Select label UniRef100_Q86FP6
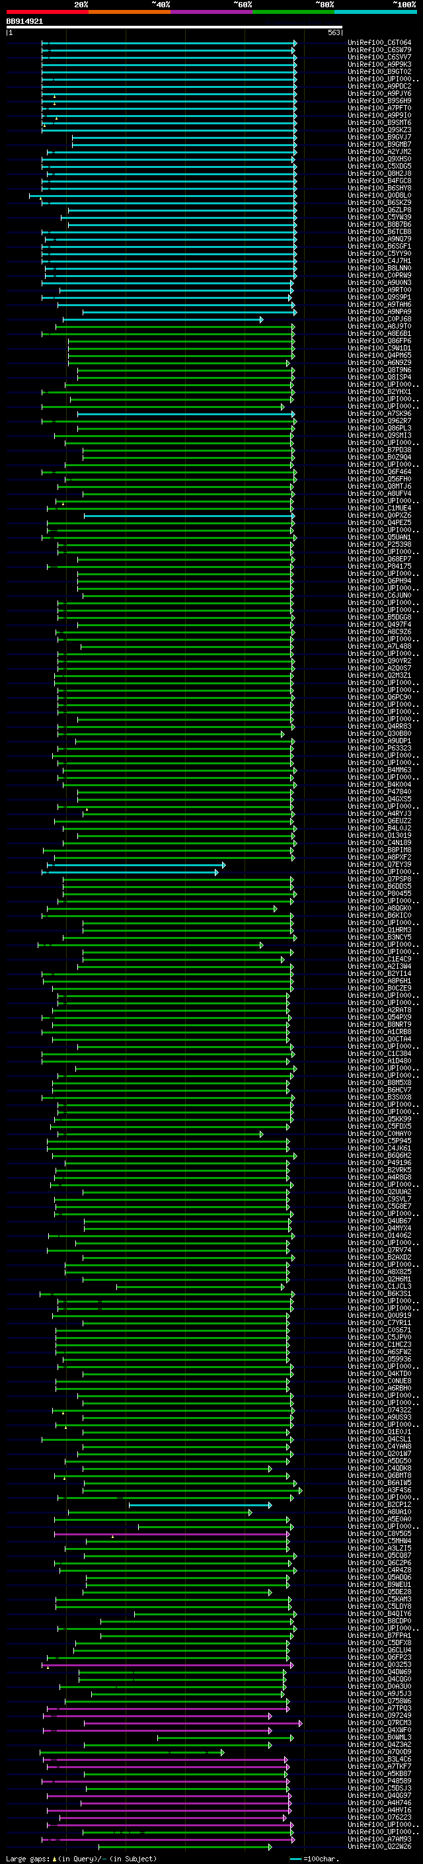 [x=379, y=341]
